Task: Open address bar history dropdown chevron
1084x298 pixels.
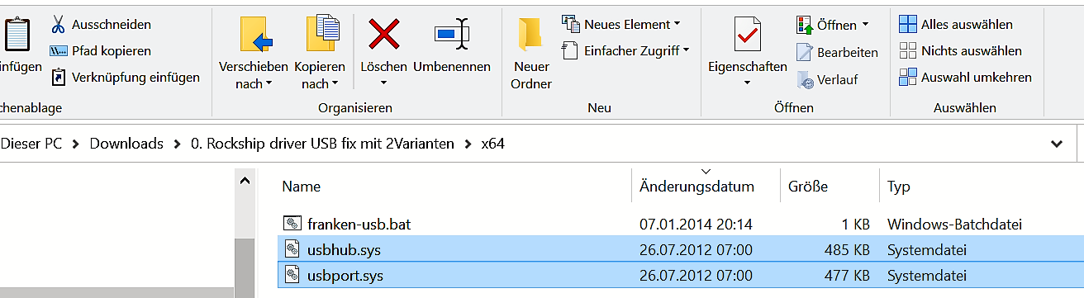Action: [x=1056, y=144]
